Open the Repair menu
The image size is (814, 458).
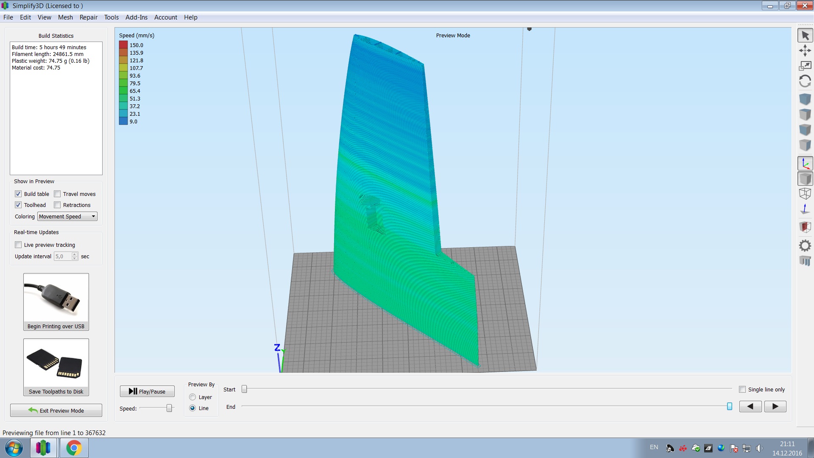[88, 17]
